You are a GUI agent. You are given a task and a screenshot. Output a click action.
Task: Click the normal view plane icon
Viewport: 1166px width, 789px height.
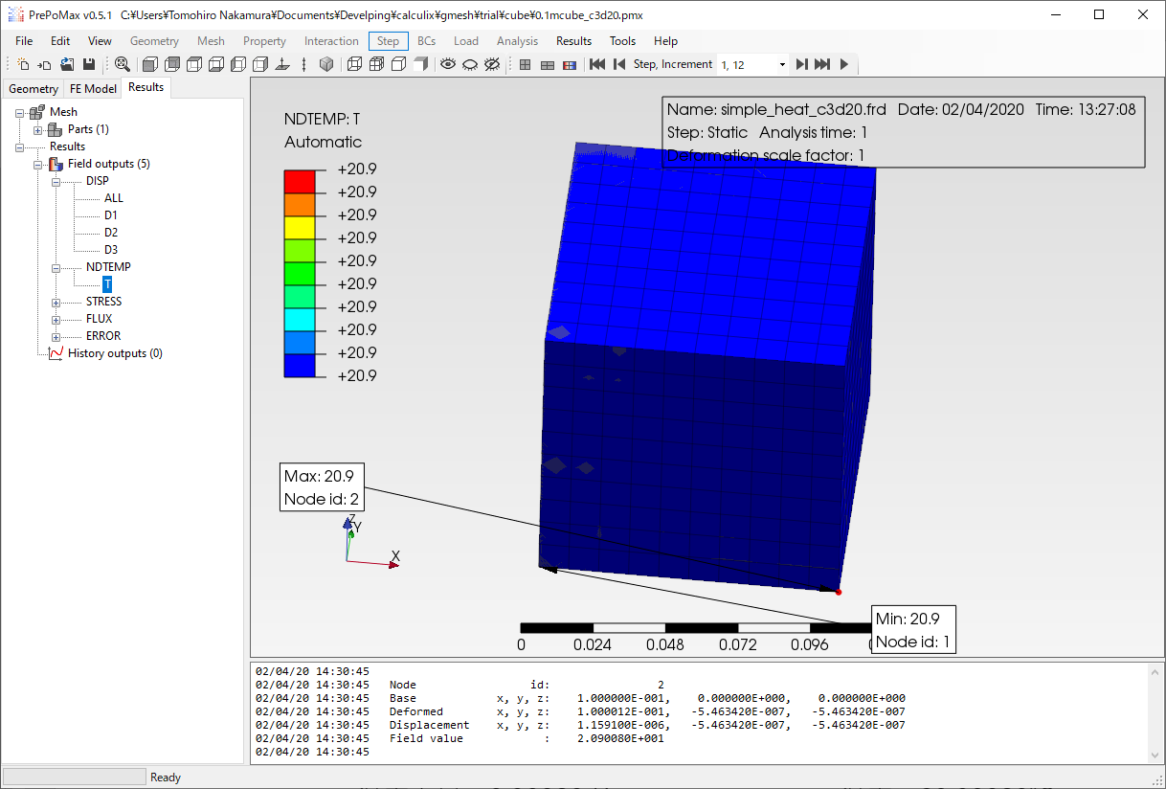click(282, 64)
